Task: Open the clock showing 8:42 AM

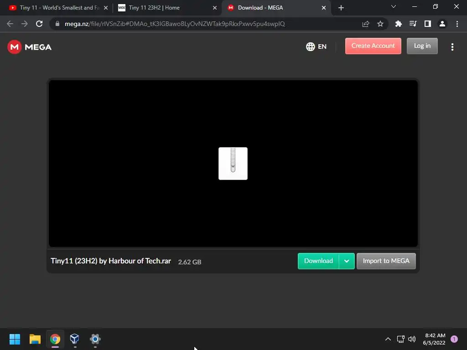Action: tap(434, 339)
